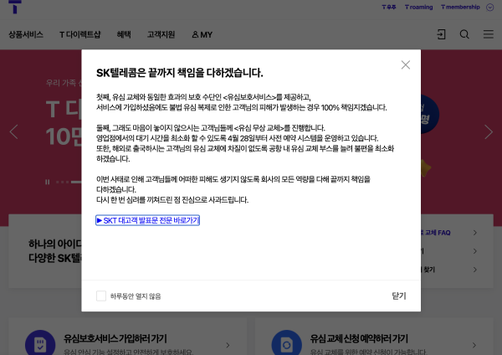Click the 교체 FAQ link
This screenshot has width=502, height=355.
[x=436, y=233]
